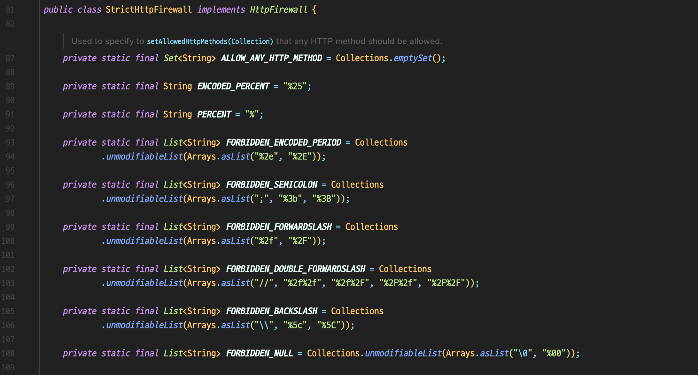Click the HttpFirewall interface name
This screenshot has width=698, height=375.
pos(278,10)
